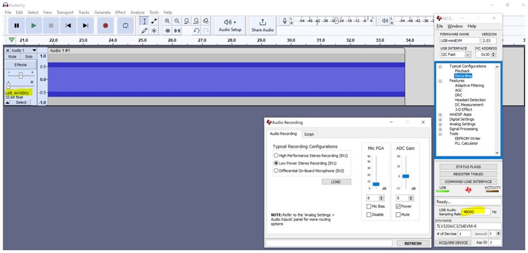Image resolution: width=528 pixels, height=253 pixels.
Task: Zoom out of the waveform
Action: click(x=177, y=21)
